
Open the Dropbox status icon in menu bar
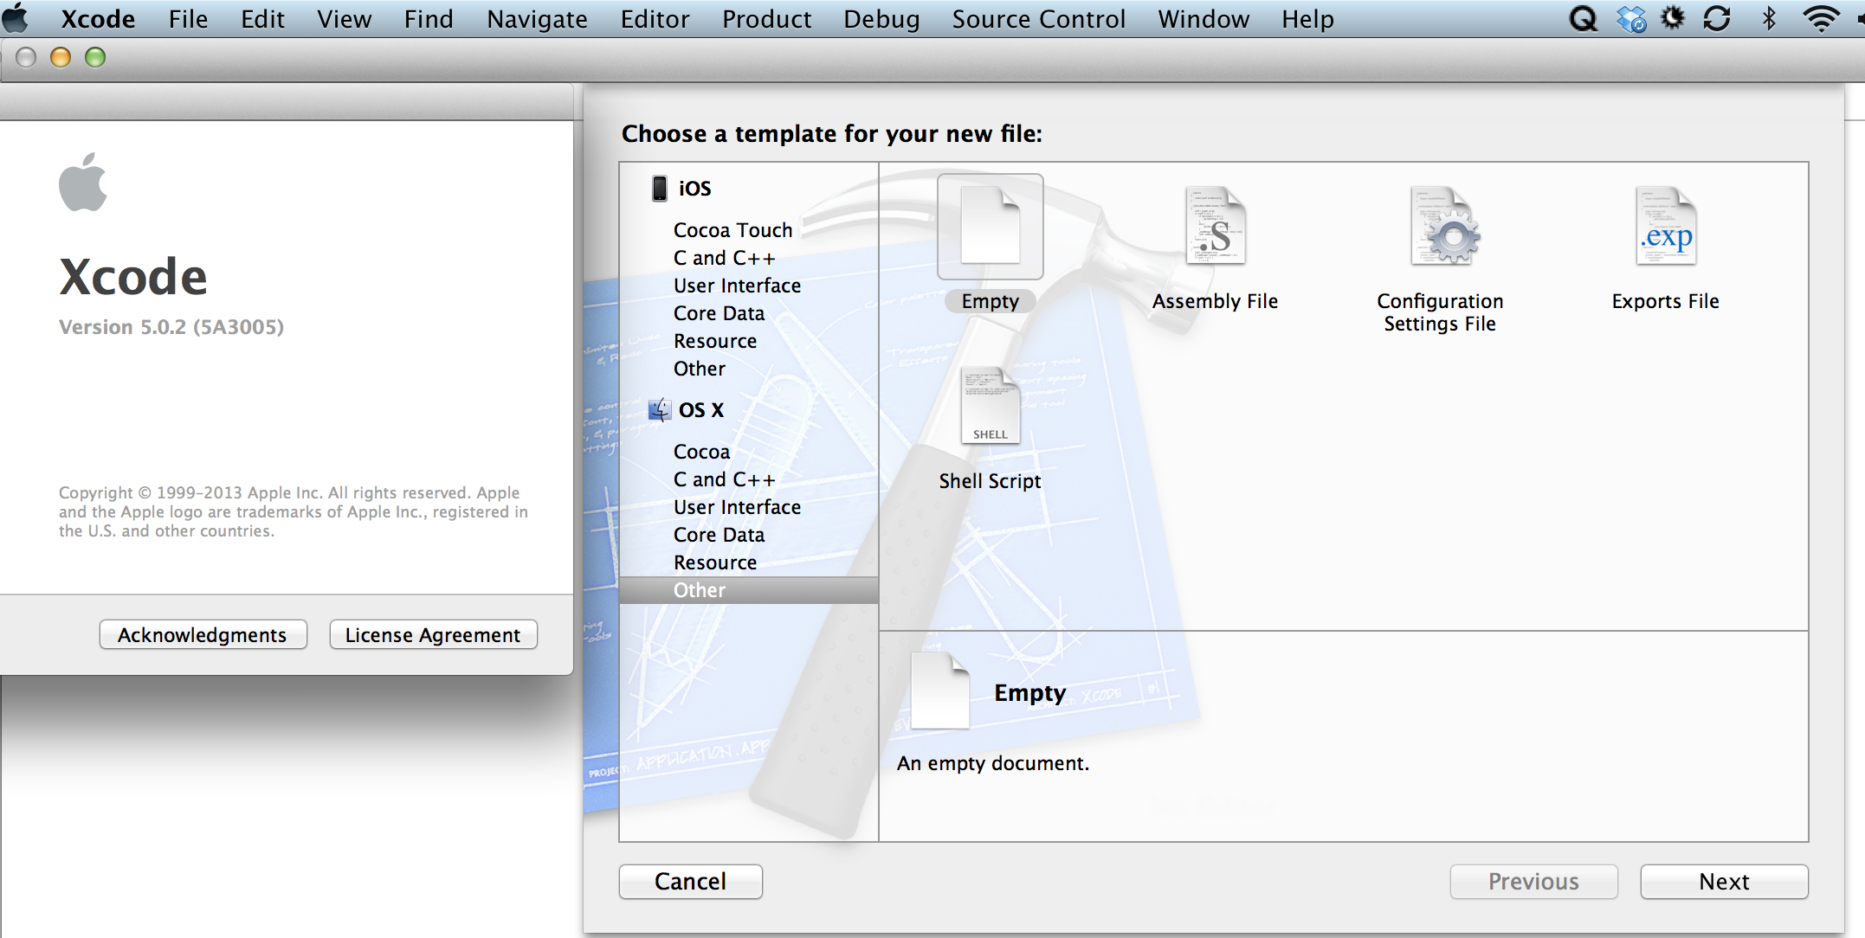pyautogui.click(x=1631, y=18)
